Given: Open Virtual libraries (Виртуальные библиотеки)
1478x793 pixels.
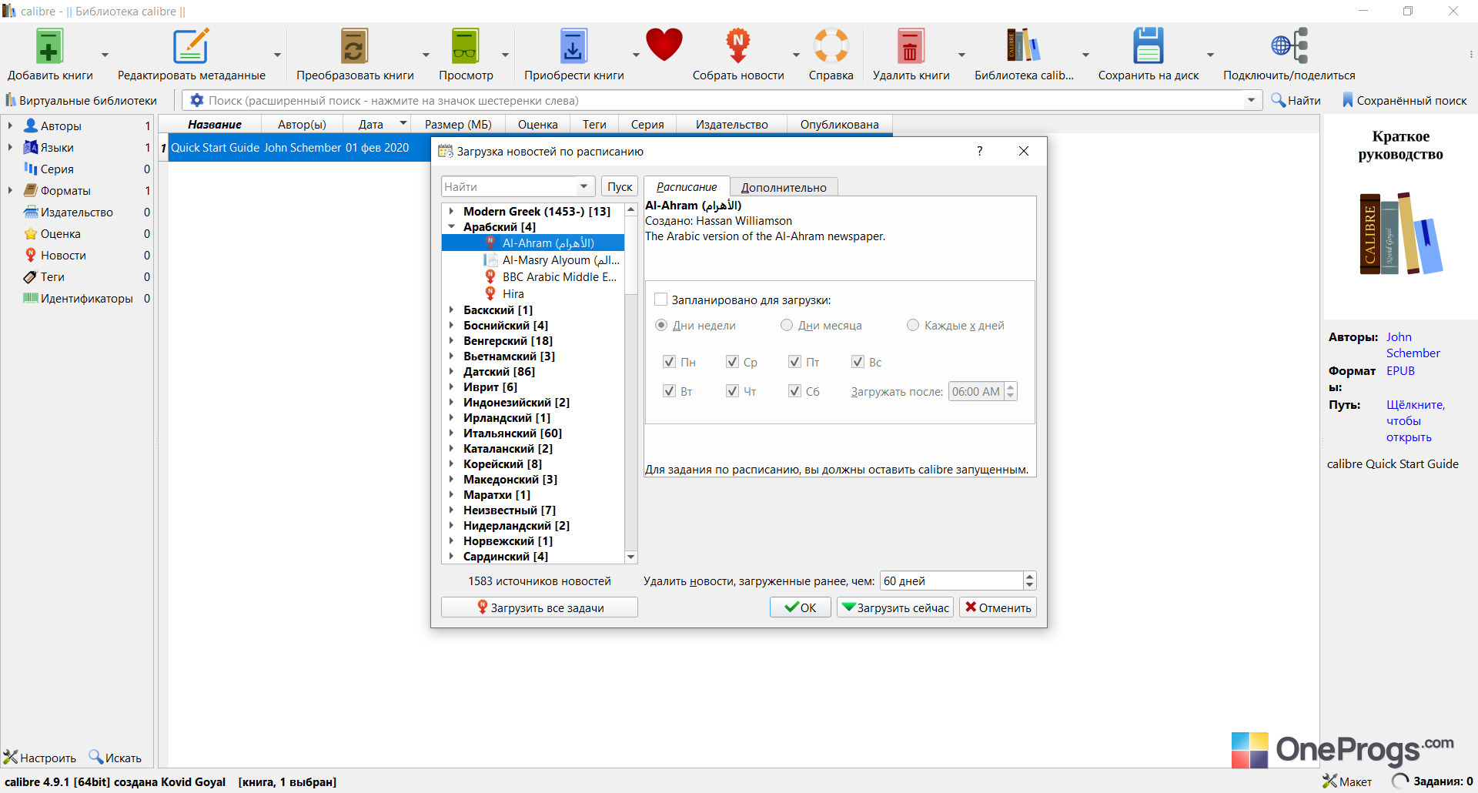Looking at the screenshot, I should click(81, 101).
